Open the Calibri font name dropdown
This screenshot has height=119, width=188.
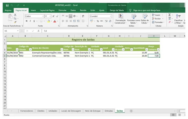pos(43,16)
